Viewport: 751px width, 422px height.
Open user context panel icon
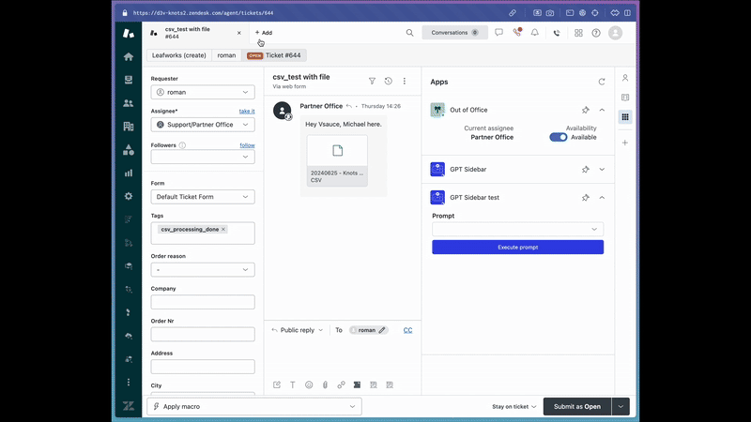click(625, 78)
